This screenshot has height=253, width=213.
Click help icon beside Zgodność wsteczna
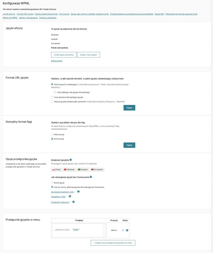coord(74,202)
